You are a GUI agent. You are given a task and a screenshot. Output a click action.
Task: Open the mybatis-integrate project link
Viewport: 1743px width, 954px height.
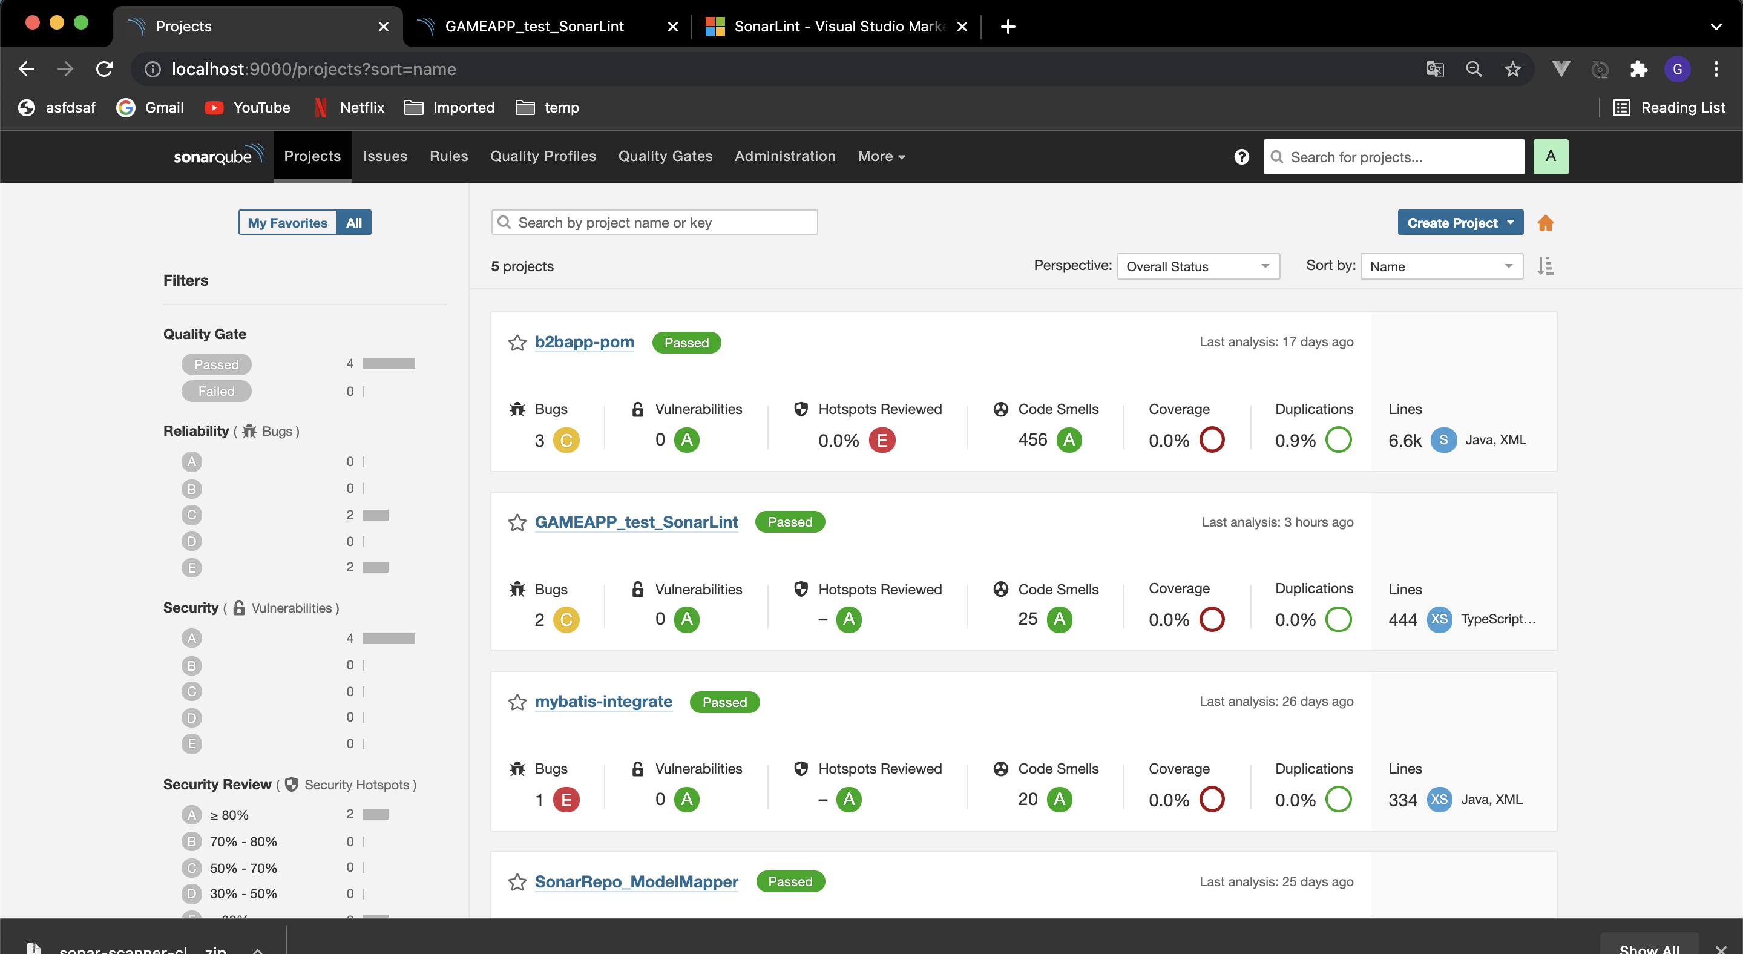pos(603,702)
